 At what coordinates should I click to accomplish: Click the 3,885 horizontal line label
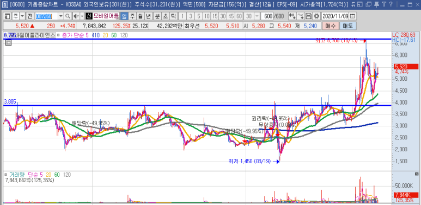(x=10, y=101)
